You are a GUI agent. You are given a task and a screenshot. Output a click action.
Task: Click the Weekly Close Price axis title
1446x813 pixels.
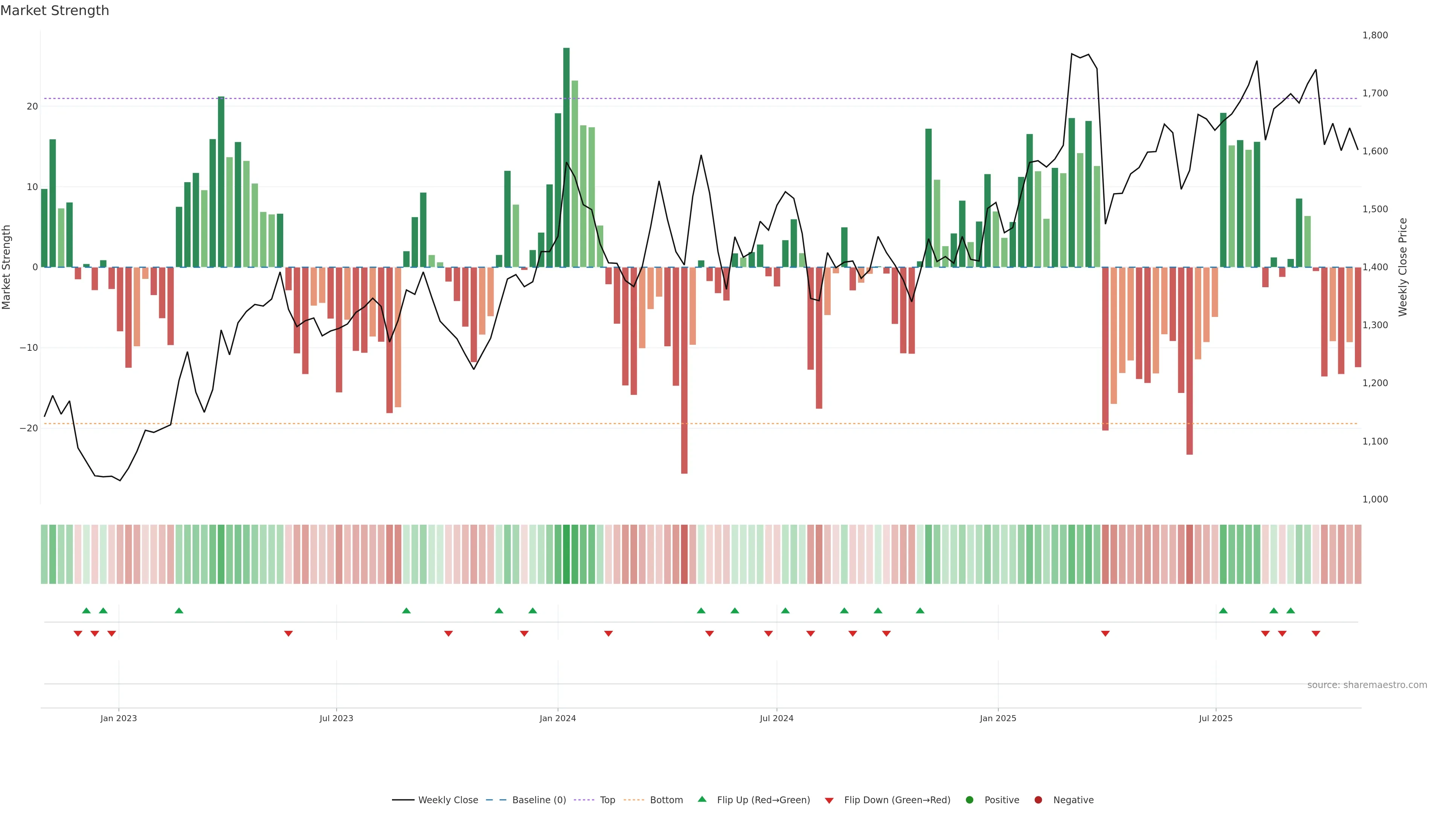coord(1403,267)
